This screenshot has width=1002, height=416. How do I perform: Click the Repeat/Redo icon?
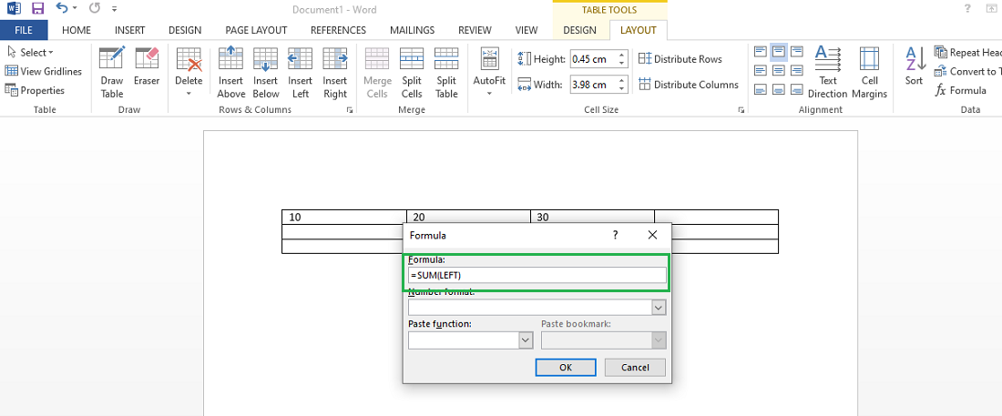94,9
